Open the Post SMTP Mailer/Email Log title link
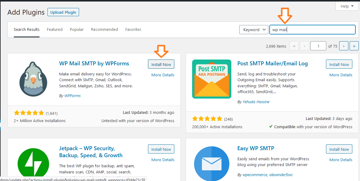This screenshot has width=360, height=181. (x=272, y=63)
